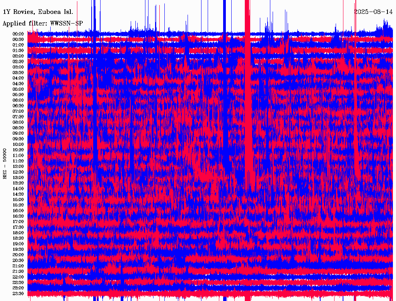Image resolution: width=396 pixels, height=301 pixels.
Task: Select the 18:30 time row label
Action: point(18,238)
